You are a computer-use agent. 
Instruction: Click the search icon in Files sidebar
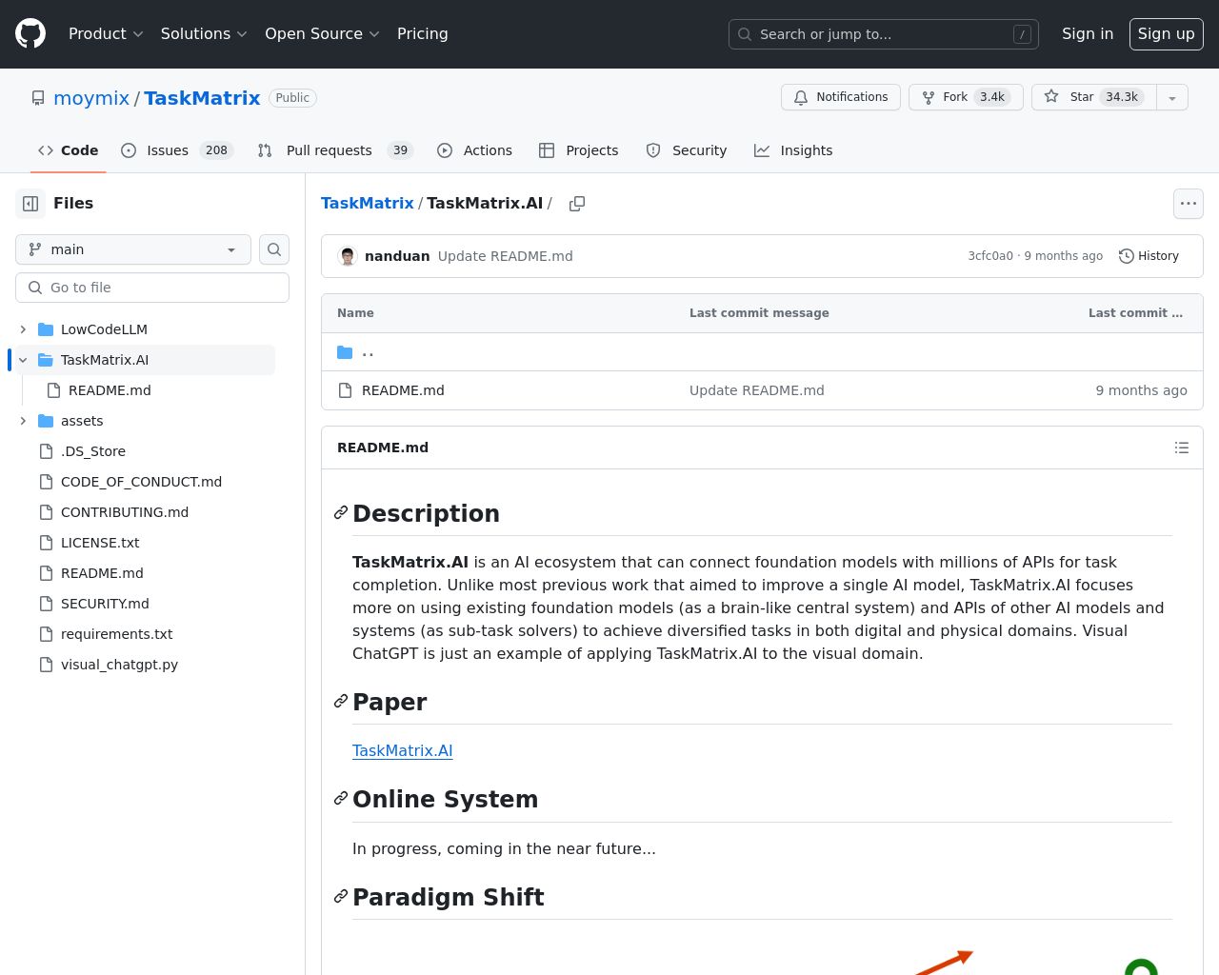(x=274, y=249)
